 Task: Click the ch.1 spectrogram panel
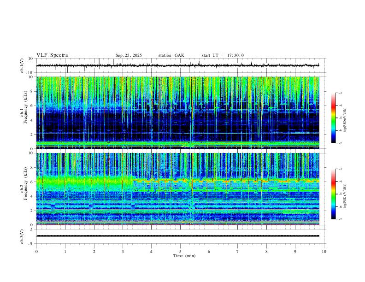click(177, 112)
